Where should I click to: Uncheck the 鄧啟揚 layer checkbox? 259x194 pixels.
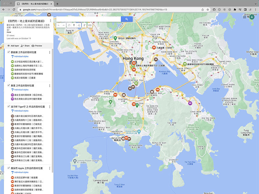coord(9,52)
